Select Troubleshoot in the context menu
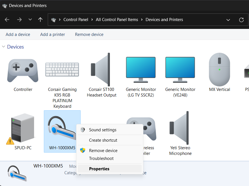The image size is (249, 186). click(101, 159)
